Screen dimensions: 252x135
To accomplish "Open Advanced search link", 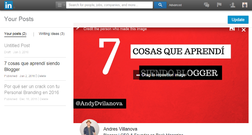I will 175,5.
